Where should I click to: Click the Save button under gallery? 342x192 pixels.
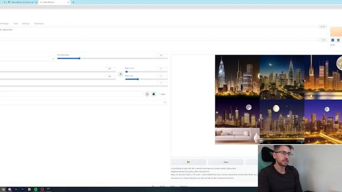[x=226, y=162]
